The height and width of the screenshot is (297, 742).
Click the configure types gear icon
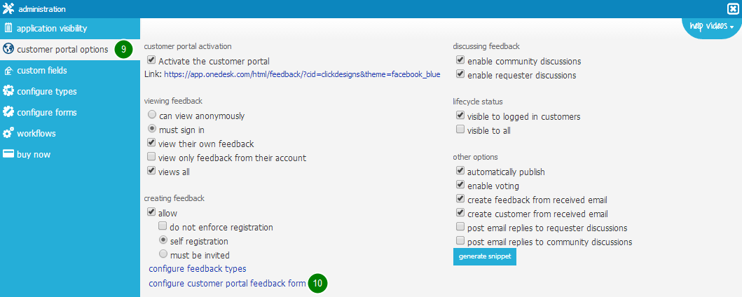click(x=8, y=91)
